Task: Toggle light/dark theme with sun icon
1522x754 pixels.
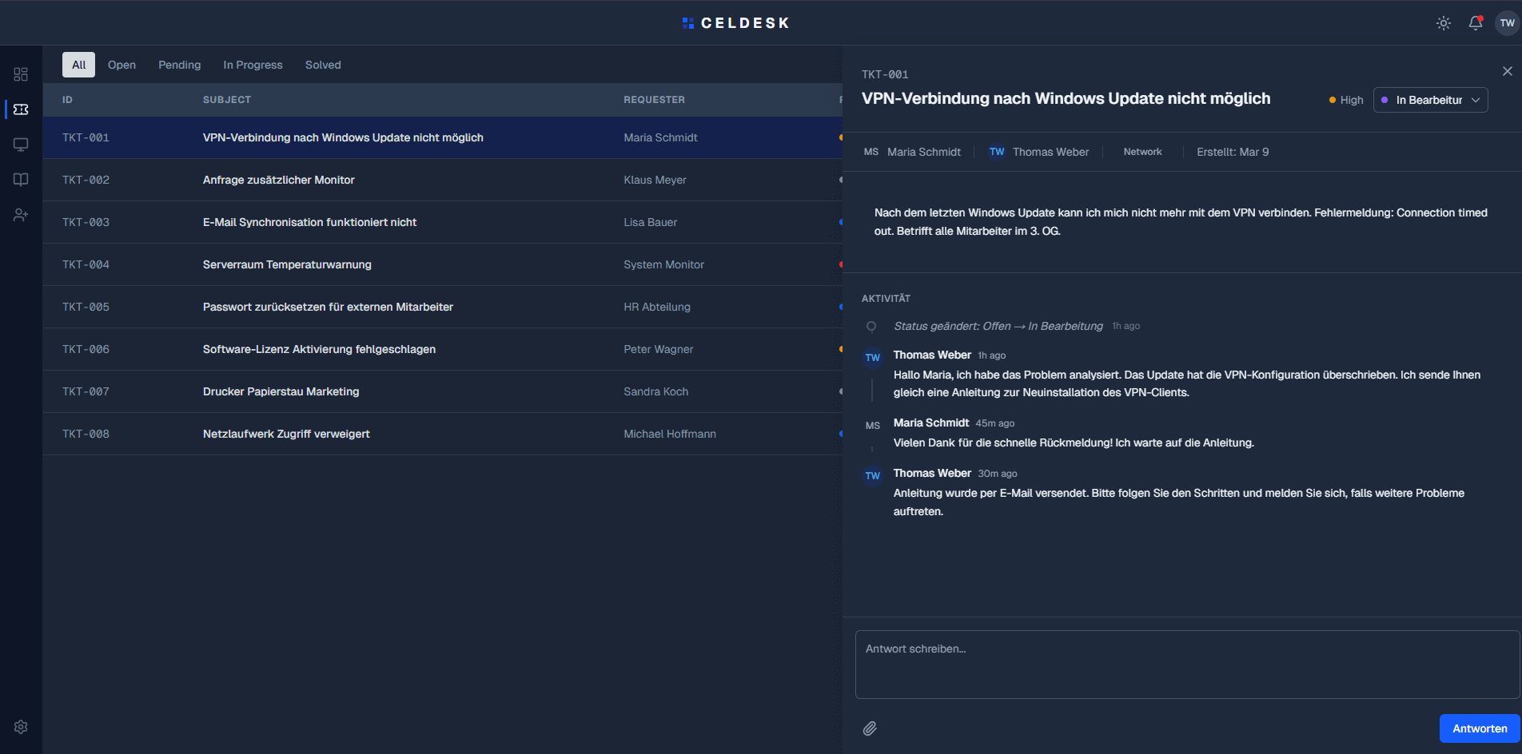Action: coord(1444,23)
